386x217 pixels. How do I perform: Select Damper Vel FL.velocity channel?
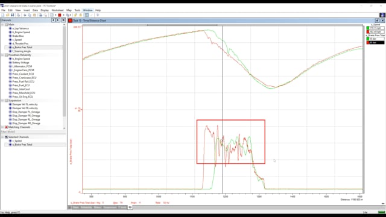click(25, 104)
